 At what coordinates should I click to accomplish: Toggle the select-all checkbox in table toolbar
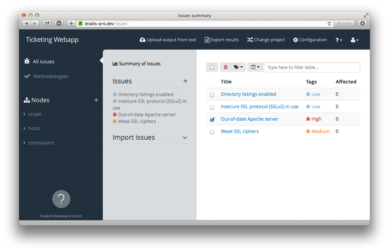click(x=212, y=67)
